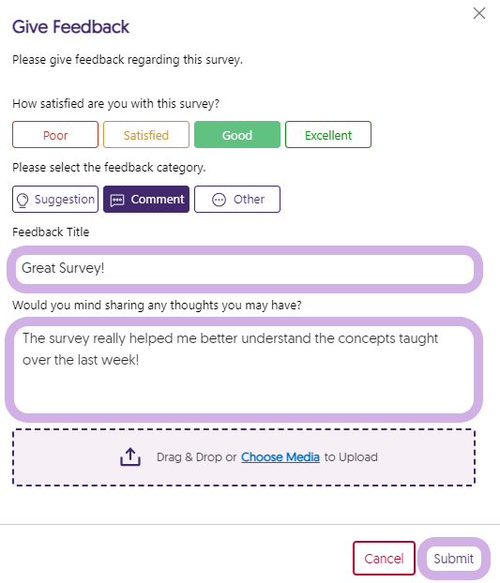Select the Good satisfaction rating
Image resolution: width=500 pixels, height=583 pixels.
(x=237, y=135)
